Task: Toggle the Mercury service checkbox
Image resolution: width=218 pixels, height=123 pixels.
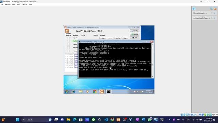Action: coord(68,47)
